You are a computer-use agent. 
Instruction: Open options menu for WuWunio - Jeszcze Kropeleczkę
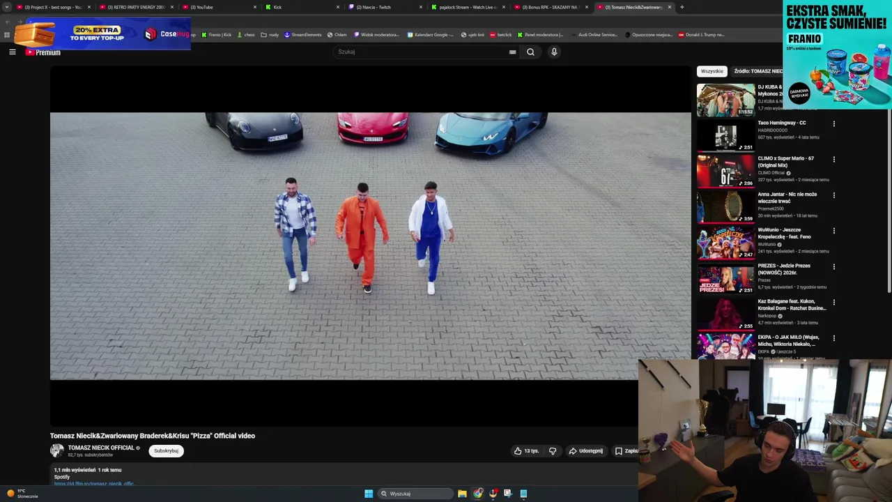pos(833,231)
